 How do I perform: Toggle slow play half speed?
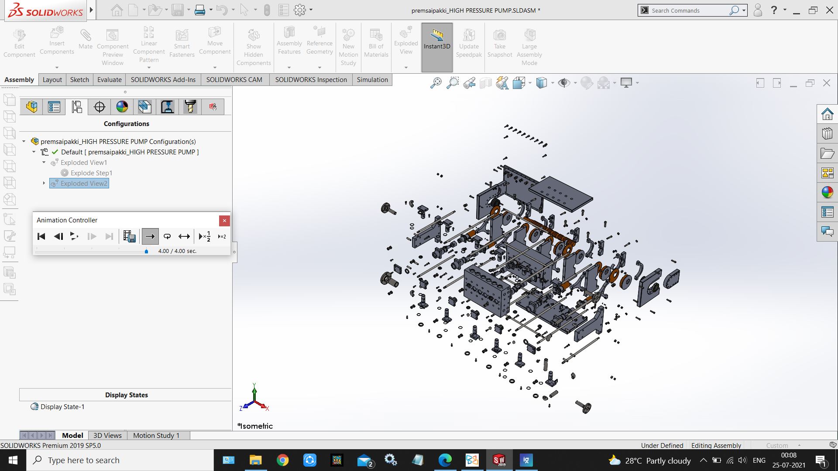[x=204, y=236]
